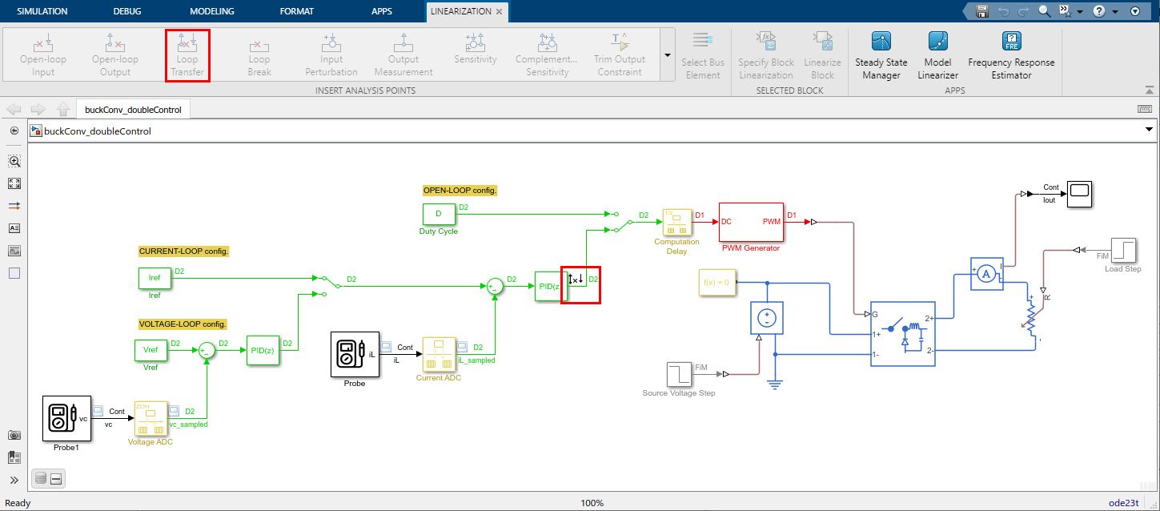Viewport: 1160px width, 511px height.
Task: Expand the insert analysis points dropdown arrow
Action: point(667,54)
